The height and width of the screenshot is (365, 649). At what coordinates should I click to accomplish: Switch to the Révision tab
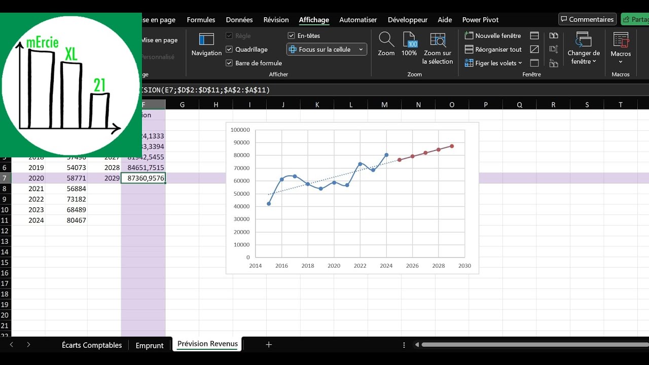(276, 20)
